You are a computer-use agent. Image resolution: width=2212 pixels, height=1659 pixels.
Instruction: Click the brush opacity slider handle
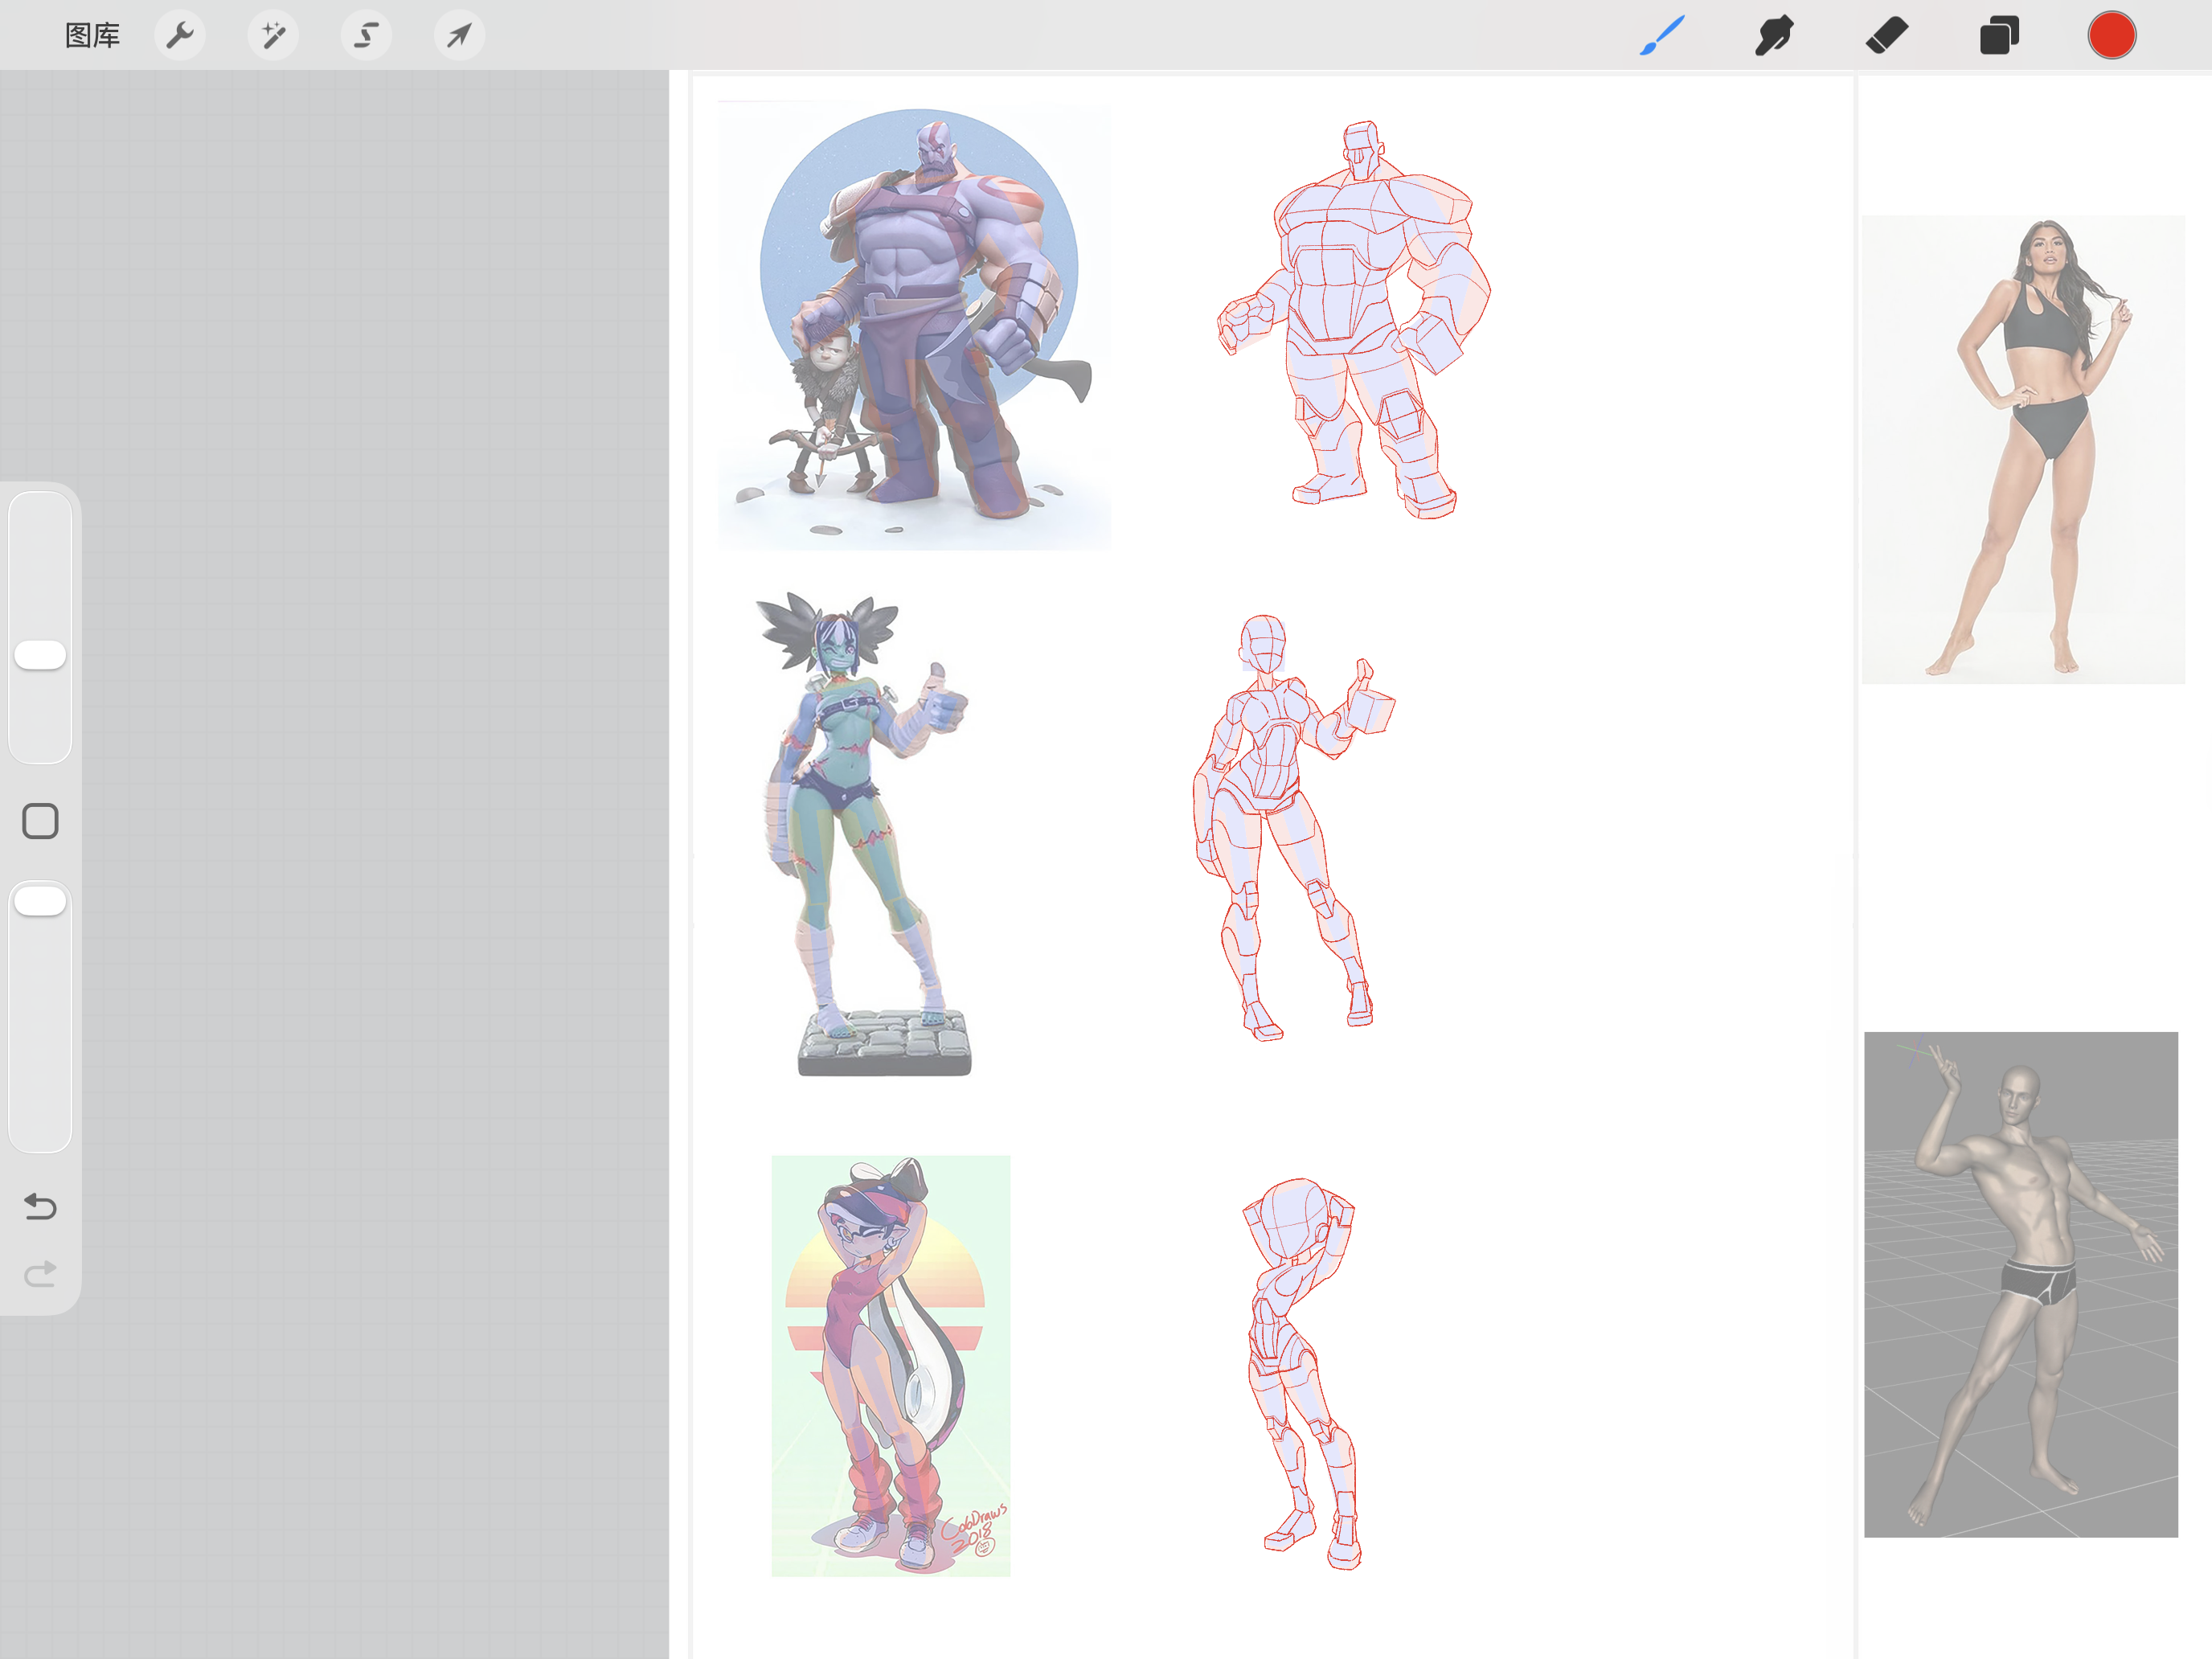[40, 901]
